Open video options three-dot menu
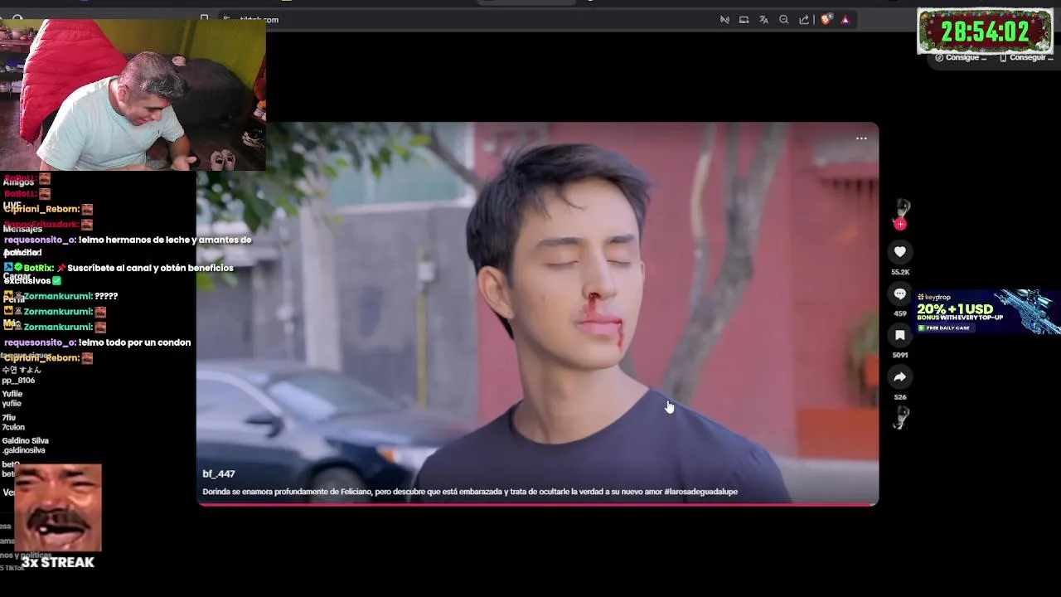 tap(861, 138)
